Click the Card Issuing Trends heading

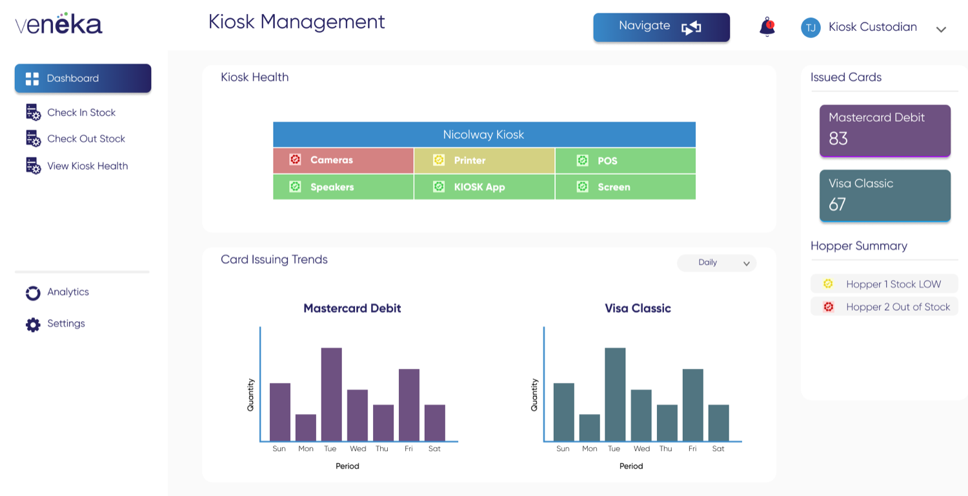click(x=274, y=259)
